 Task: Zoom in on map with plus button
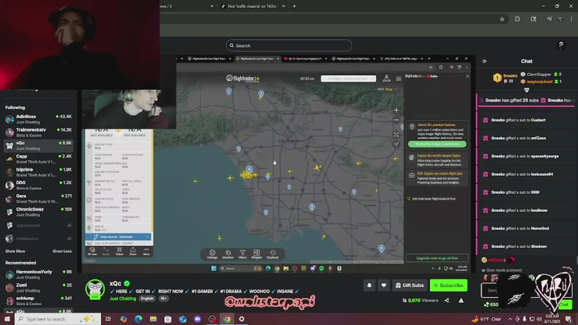pos(396,110)
